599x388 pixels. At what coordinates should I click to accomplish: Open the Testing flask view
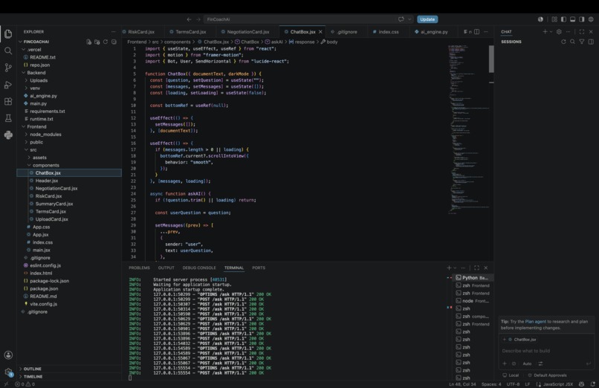coord(8,118)
